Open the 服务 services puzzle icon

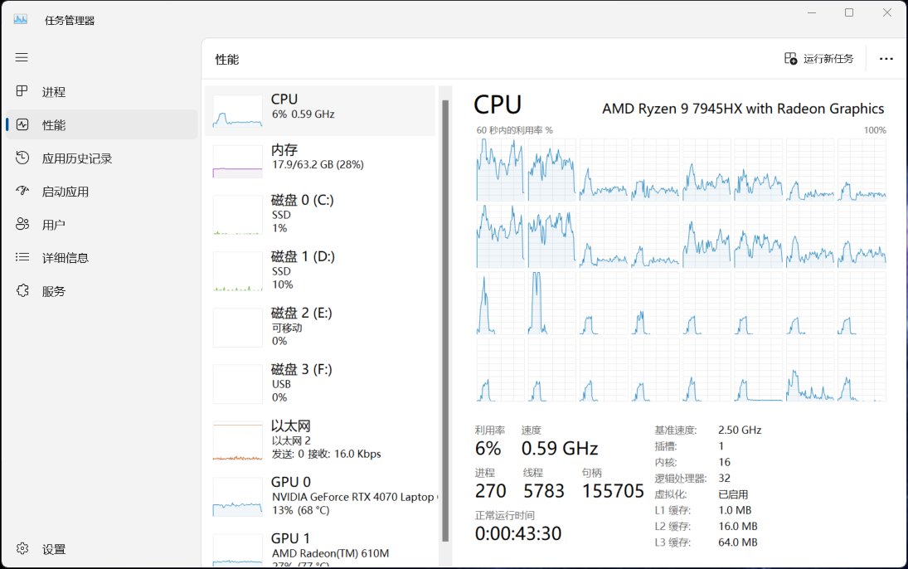(x=22, y=290)
